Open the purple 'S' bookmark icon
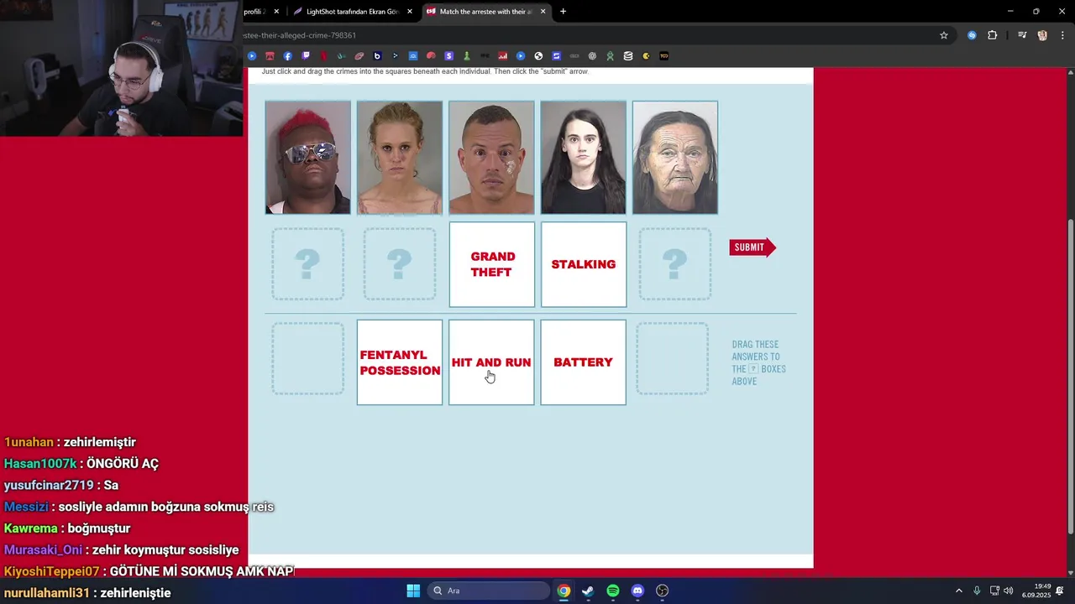The height and width of the screenshot is (604, 1075). pyautogui.click(x=448, y=56)
